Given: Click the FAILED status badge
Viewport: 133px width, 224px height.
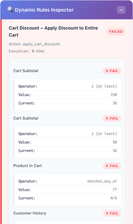Looking at the screenshot, I should [116, 31].
